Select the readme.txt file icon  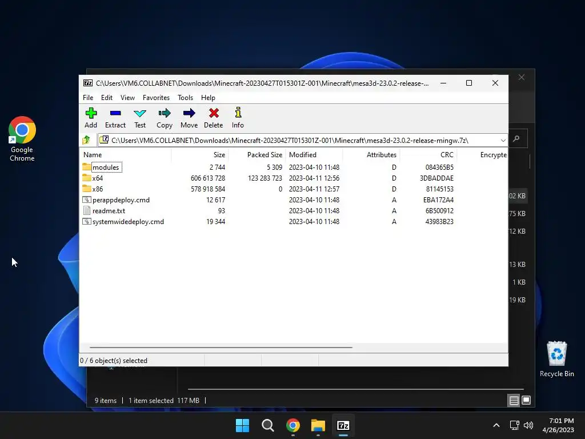[x=87, y=210]
